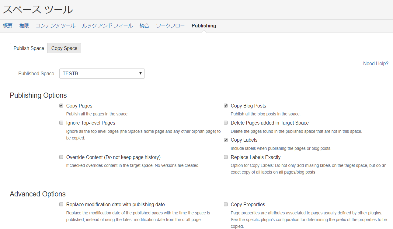
Task: Open the 統合 tab
Action: tap(144, 26)
